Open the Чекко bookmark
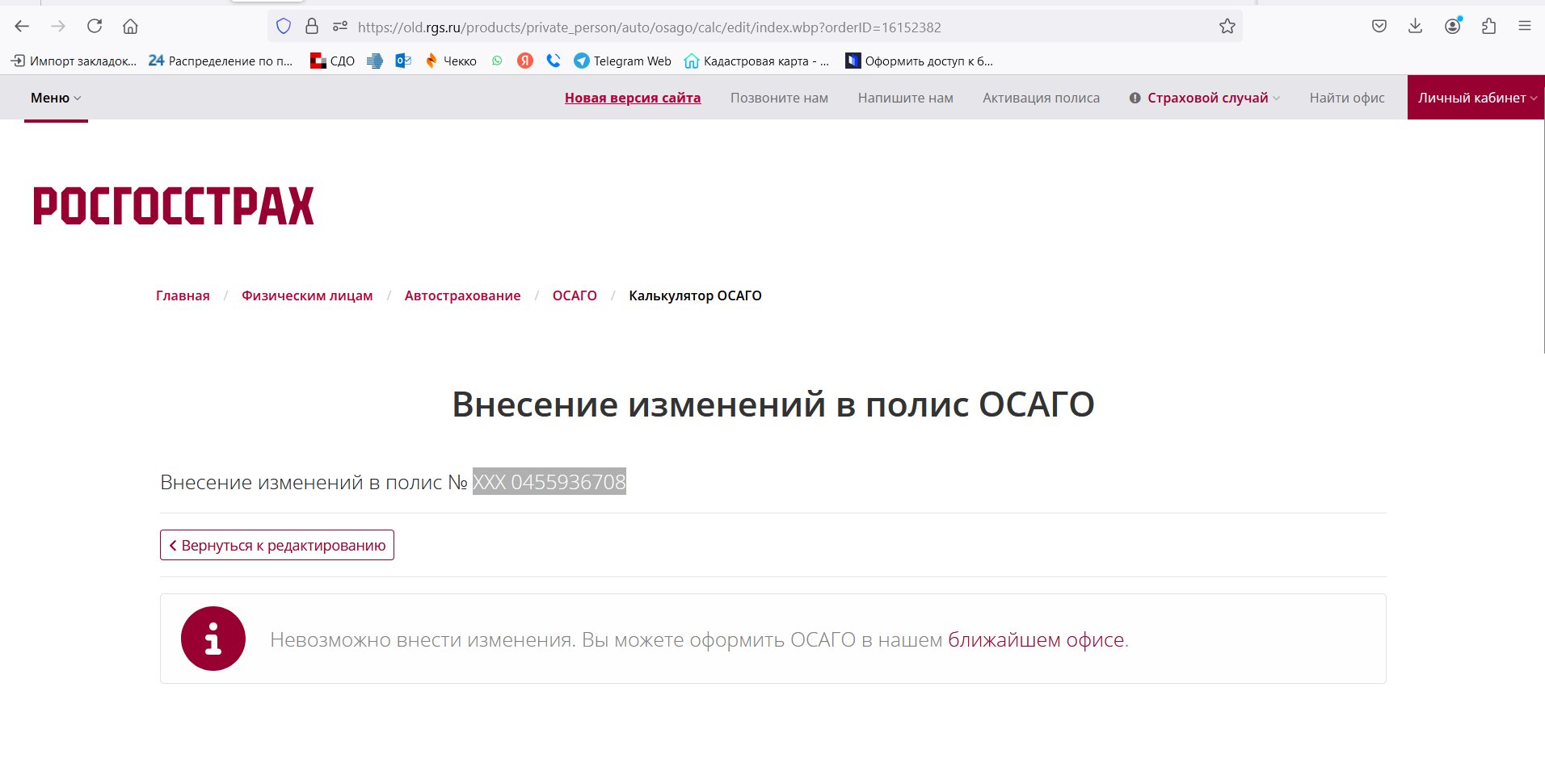This screenshot has width=1545, height=775. click(450, 61)
